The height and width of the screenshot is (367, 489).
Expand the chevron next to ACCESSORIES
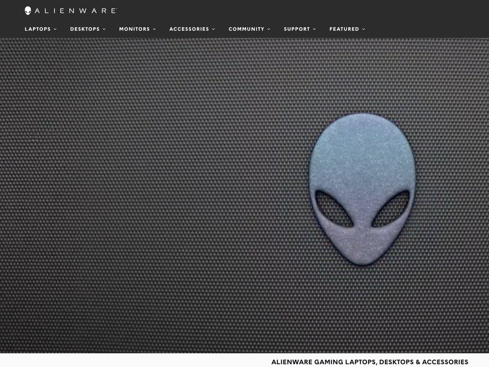point(213,29)
